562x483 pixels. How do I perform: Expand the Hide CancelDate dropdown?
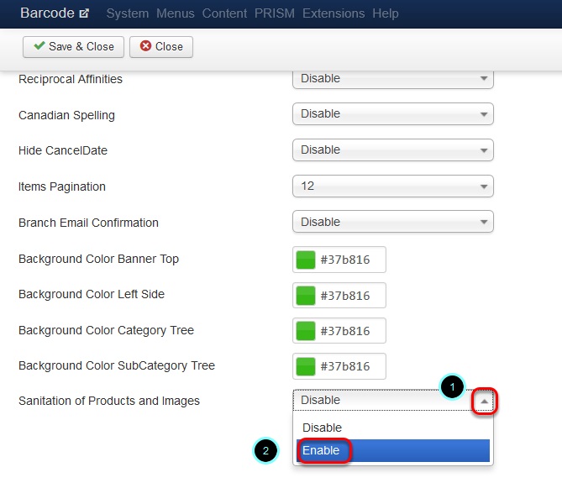(x=393, y=150)
